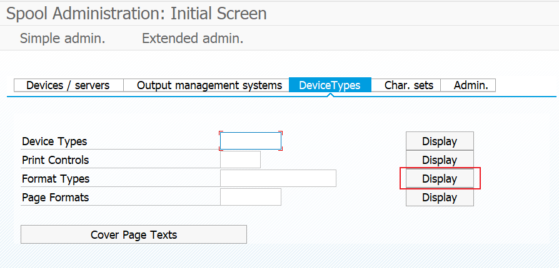Click Display button for Page Formats

pyautogui.click(x=440, y=198)
